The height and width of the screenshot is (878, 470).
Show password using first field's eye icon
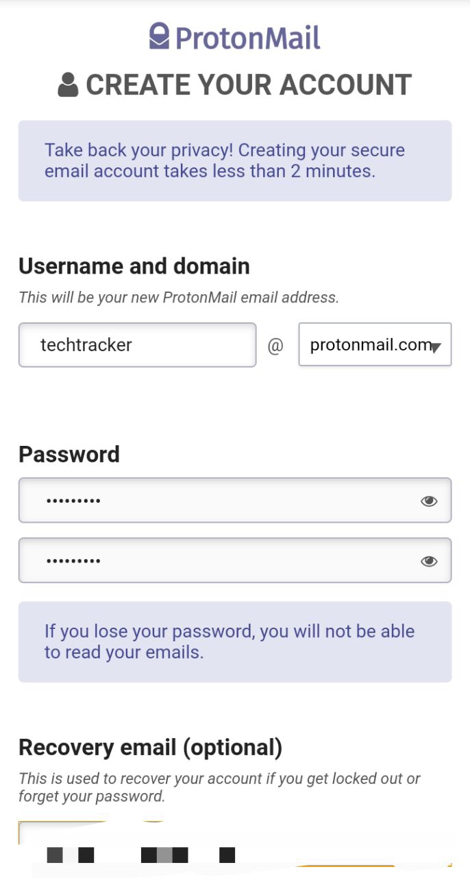(429, 501)
